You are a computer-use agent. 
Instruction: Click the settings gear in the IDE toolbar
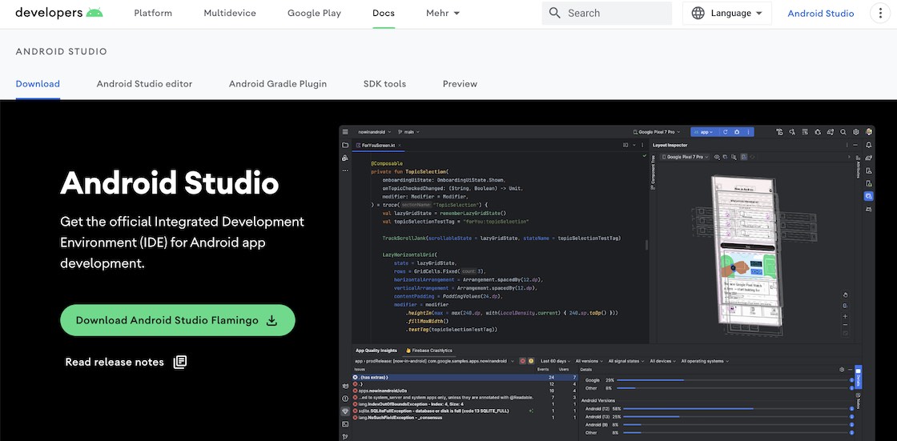pos(856,131)
